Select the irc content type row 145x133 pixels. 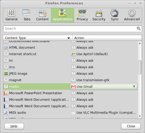point(70,61)
